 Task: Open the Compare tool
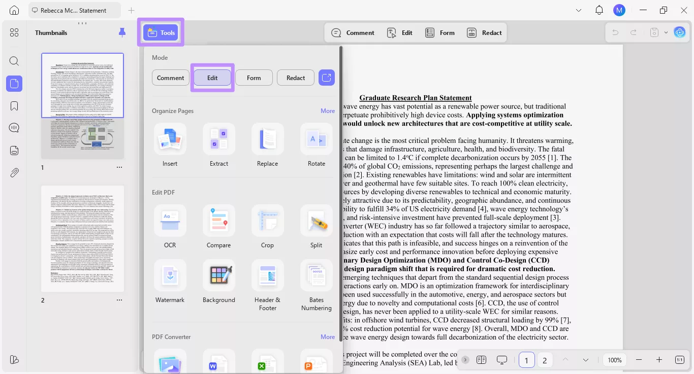pyautogui.click(x=219, y=227)
